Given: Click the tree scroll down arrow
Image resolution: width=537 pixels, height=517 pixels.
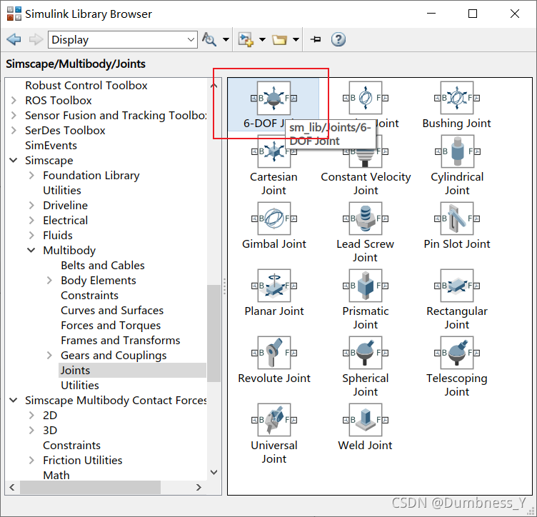Looking at the screenshot, I should [x=214, y=473].
